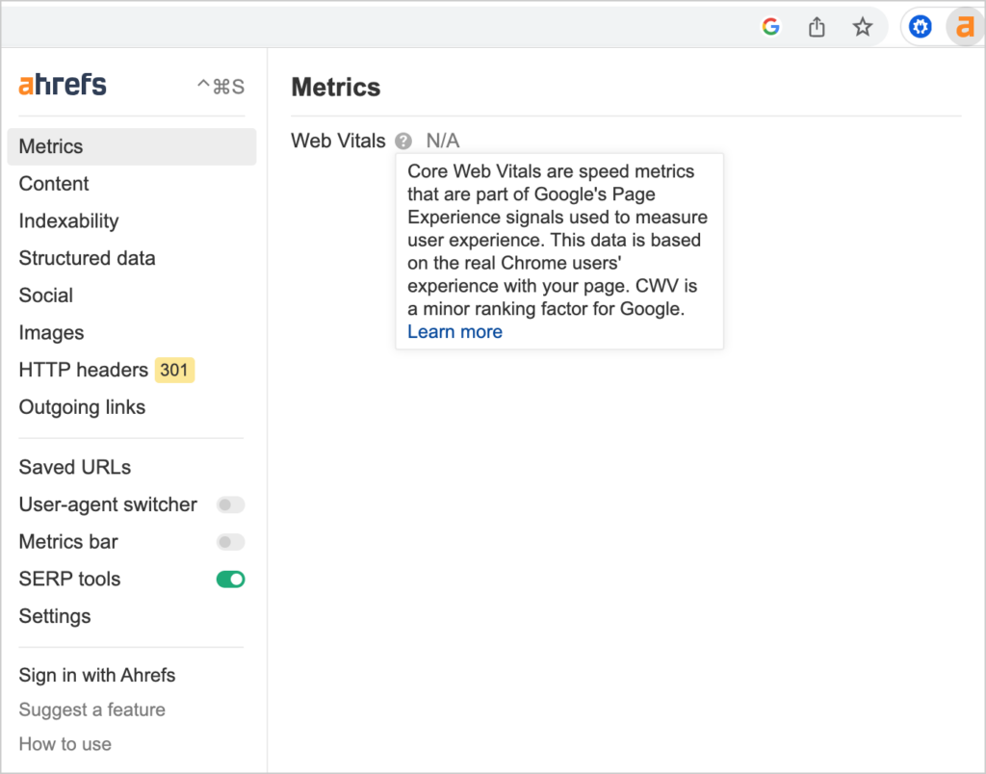Click the Web Vitals help question mark
The height and width of the screenshot is (774, 986).
403,141
